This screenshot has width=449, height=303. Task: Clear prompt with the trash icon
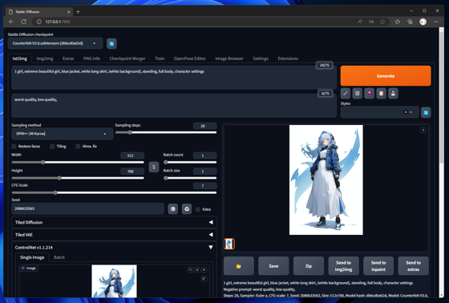click(358, 93)
